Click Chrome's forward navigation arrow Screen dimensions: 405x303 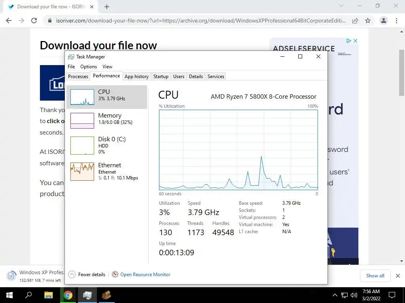pyautogui.click(x=21, y=21)
